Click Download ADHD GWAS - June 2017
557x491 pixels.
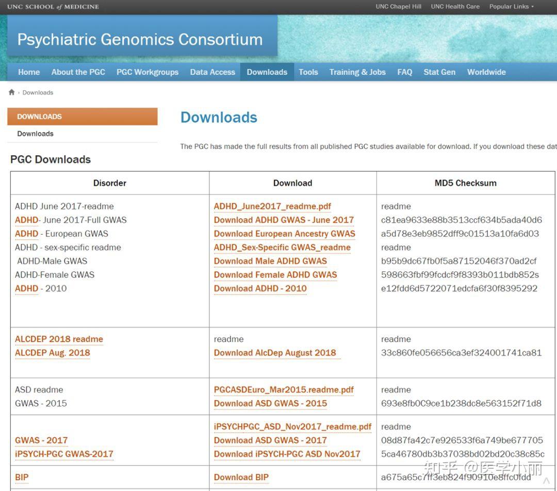284,220
